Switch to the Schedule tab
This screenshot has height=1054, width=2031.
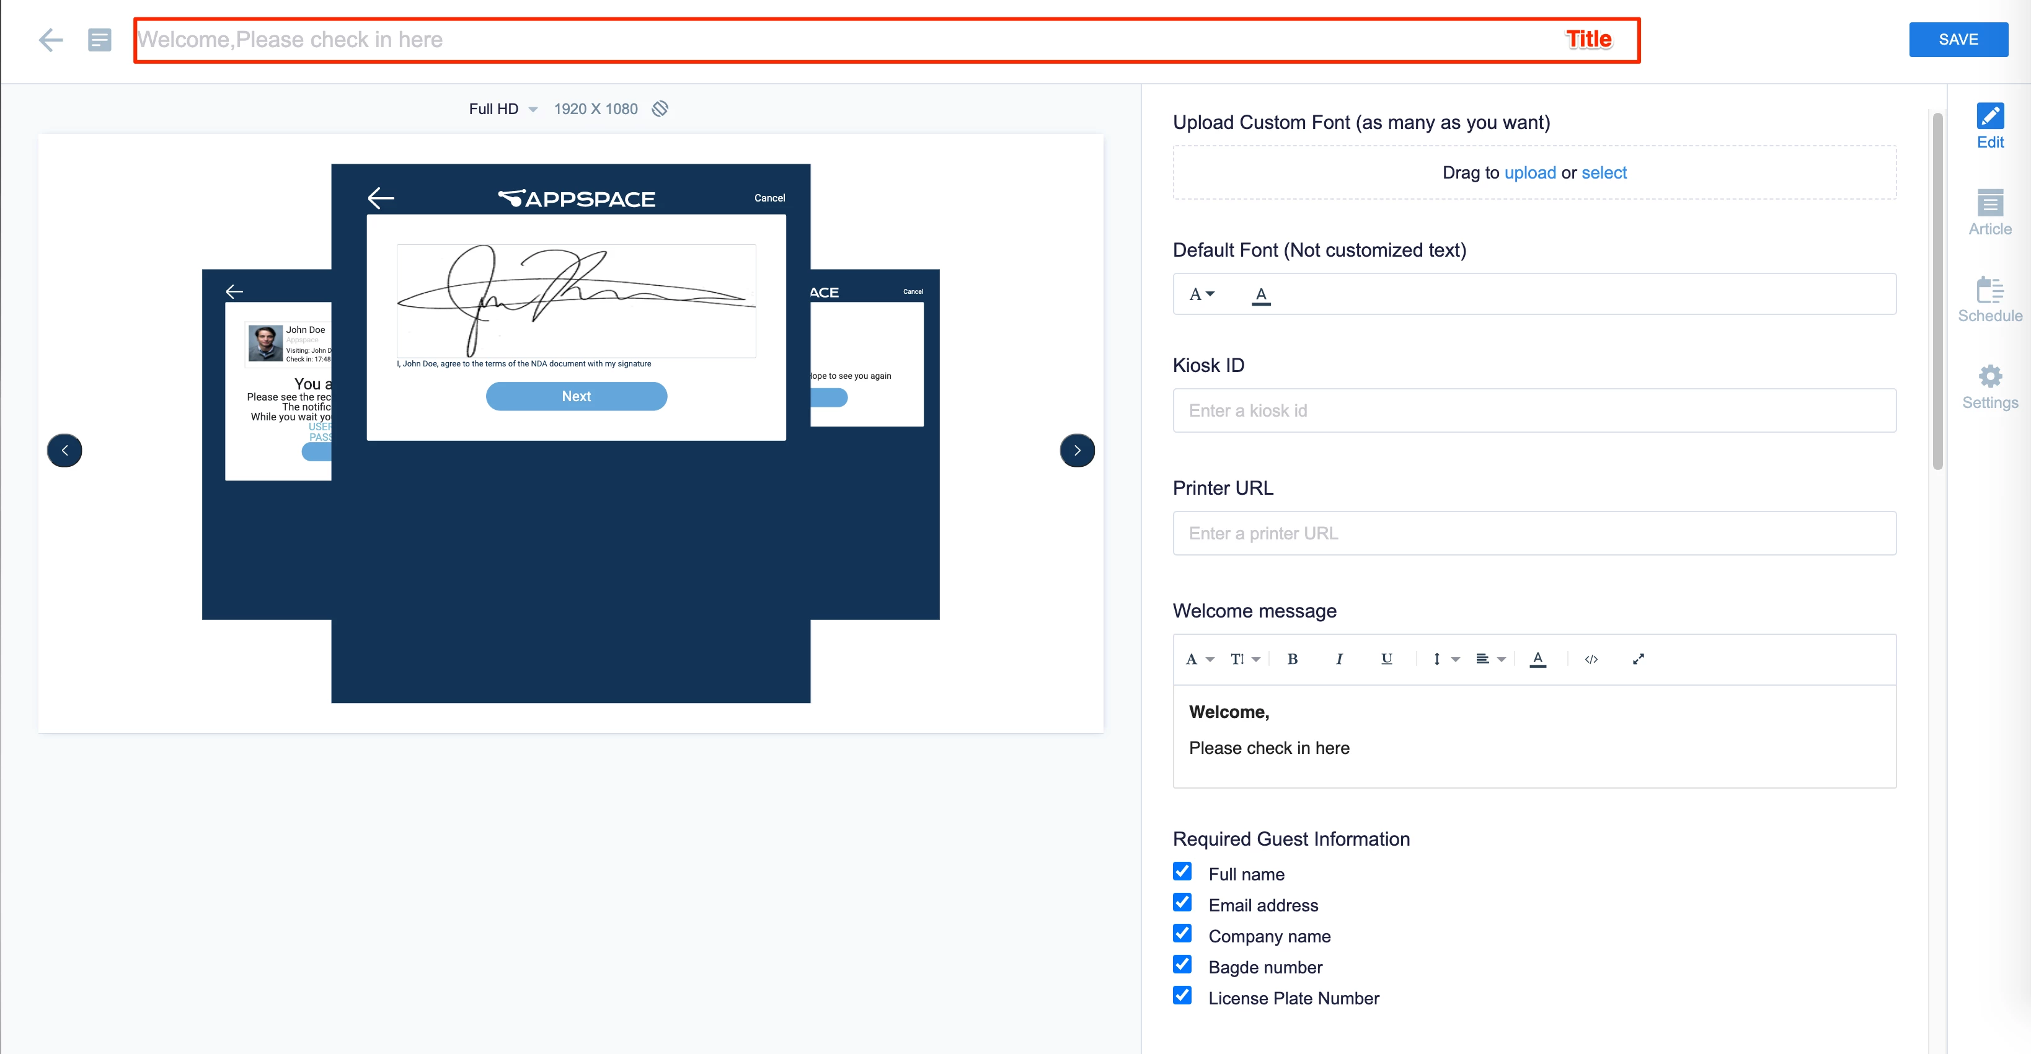1989,299
